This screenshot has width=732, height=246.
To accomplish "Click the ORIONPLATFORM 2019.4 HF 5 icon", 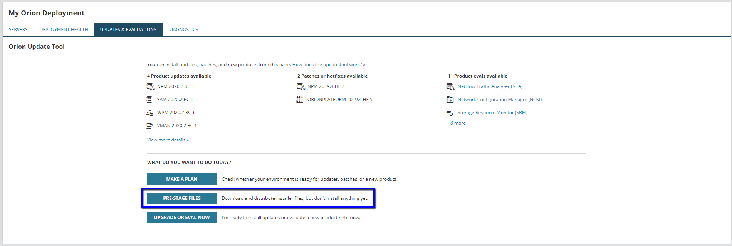I will pyautogui.click(x=300, y=100).
